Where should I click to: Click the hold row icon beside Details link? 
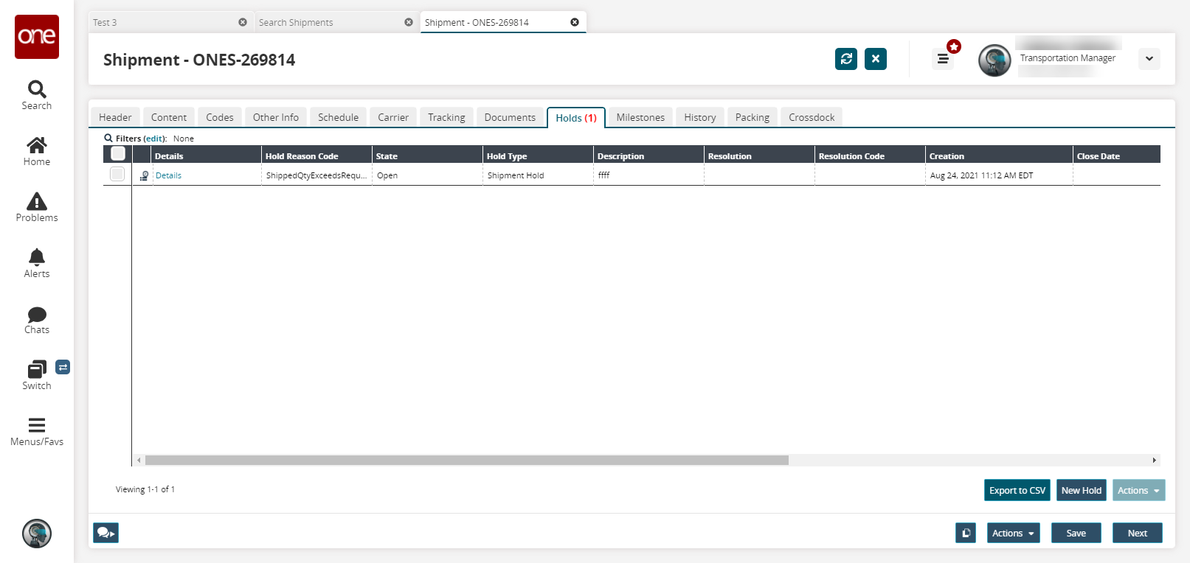pyautogui.click(x=144, y=175)
